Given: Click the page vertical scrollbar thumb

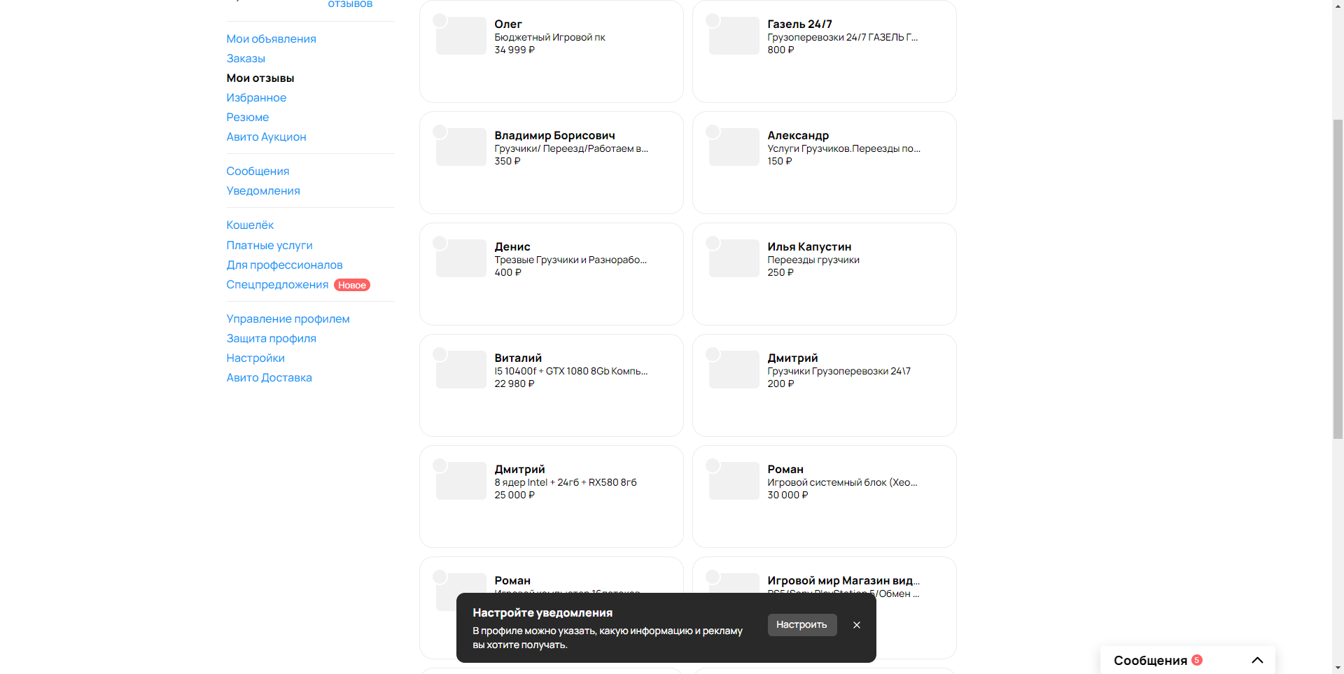Looking at the screenshot, I should point(1338,279).
